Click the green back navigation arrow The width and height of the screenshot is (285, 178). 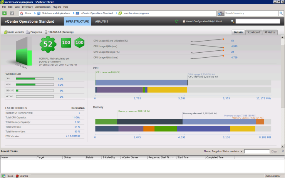(4, 13)
